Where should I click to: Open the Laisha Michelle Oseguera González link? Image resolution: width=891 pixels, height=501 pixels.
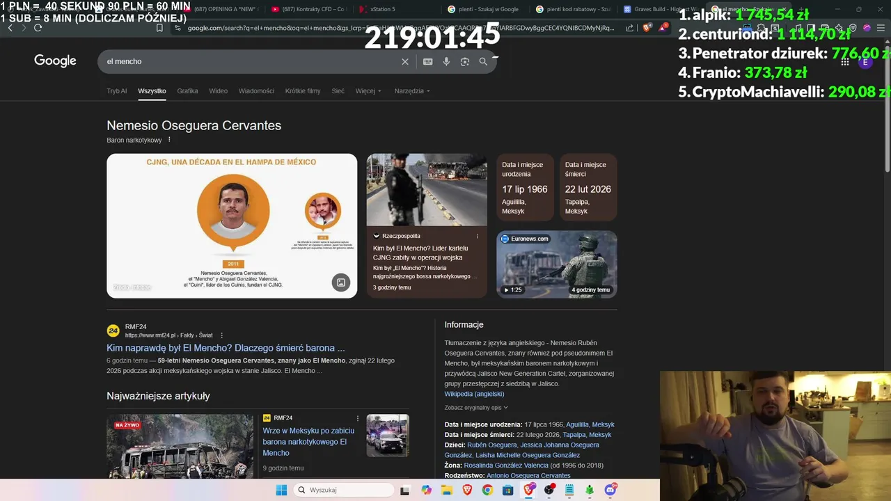click(528, 455)
